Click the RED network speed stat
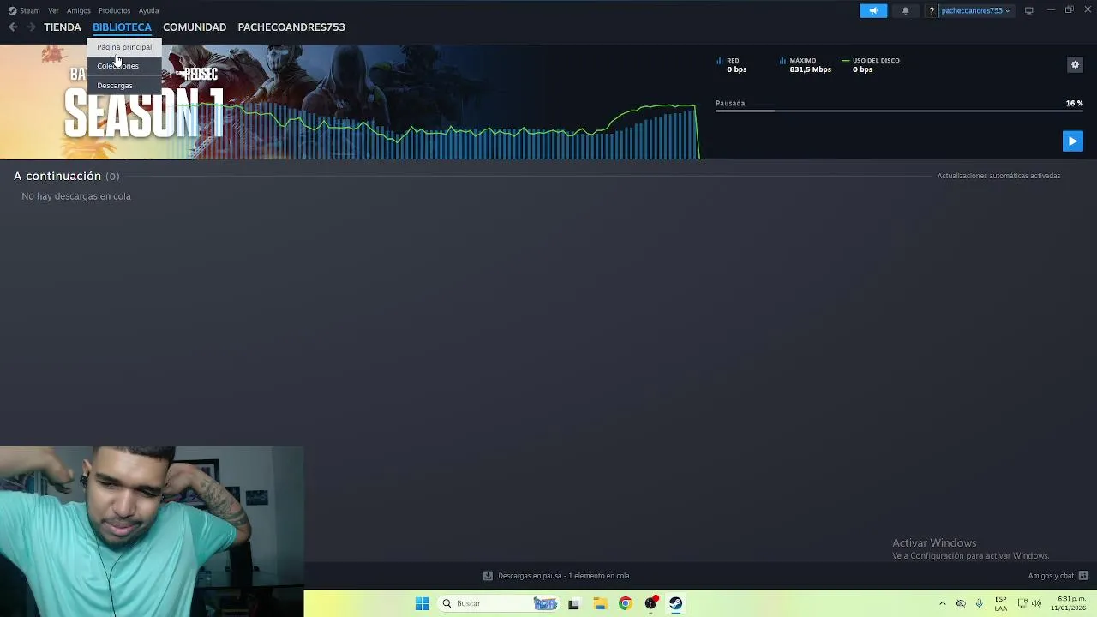 (733, 65)
